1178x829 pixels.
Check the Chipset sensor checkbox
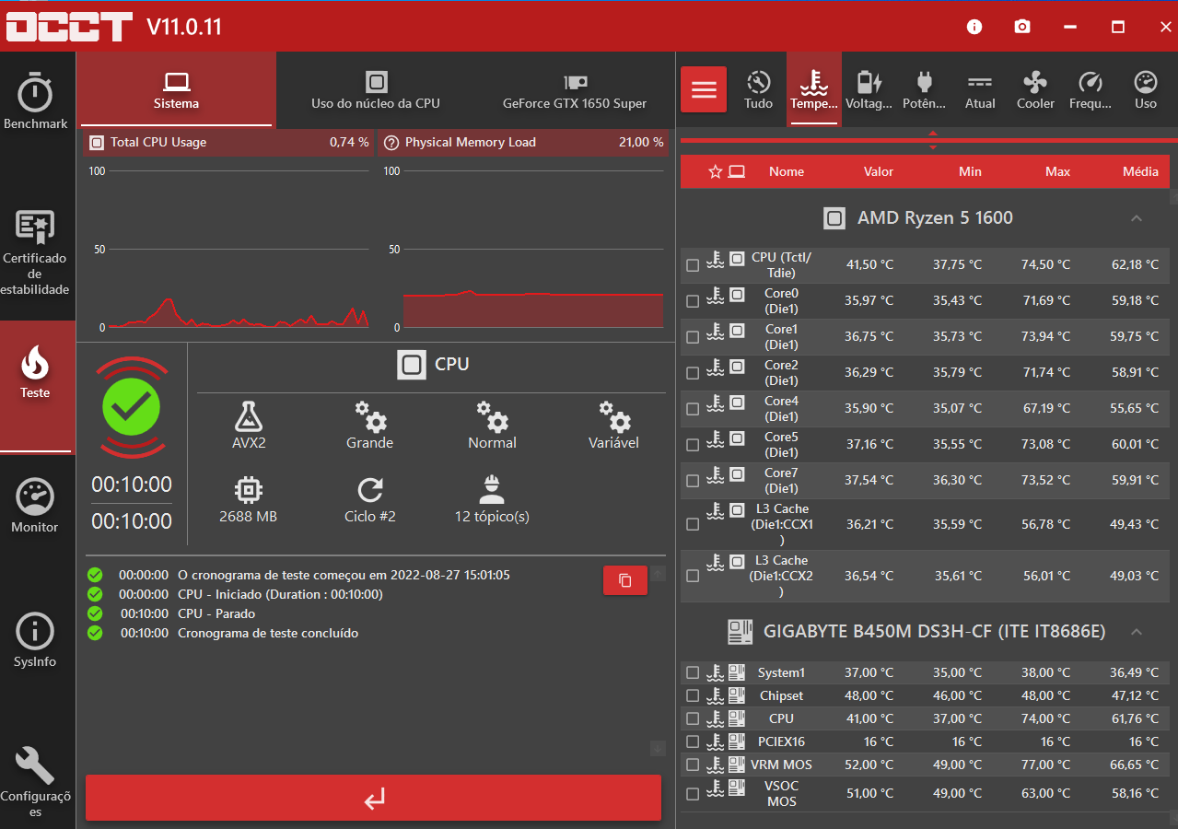pyautogui.click(x=693, y=696)
